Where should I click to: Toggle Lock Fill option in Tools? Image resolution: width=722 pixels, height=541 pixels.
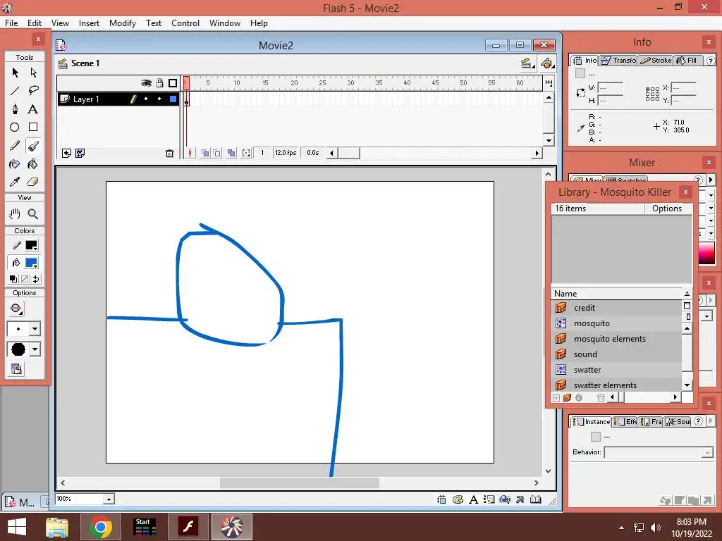[16, 369]
